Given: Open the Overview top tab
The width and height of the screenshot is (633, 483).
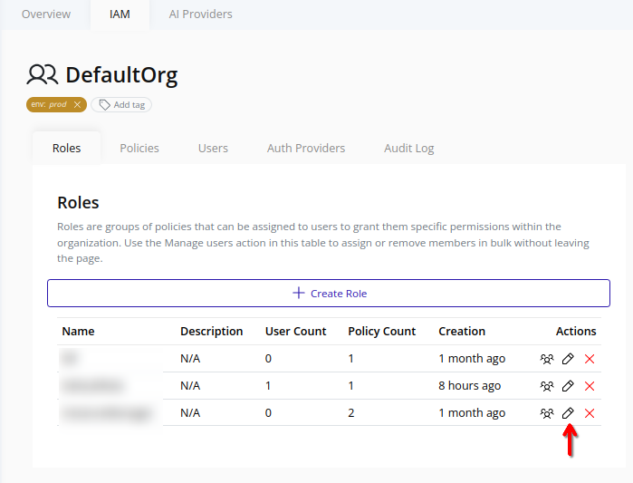Looking at the screenshot, I should pos(45,14).
